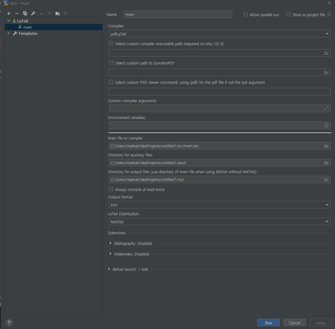The height and width of the screenshot is (329, 335).
Task: Browse for the main file to compile
Action: [x=326, y=146]
